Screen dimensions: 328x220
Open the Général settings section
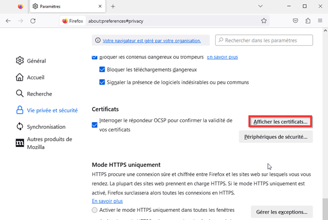36,61
